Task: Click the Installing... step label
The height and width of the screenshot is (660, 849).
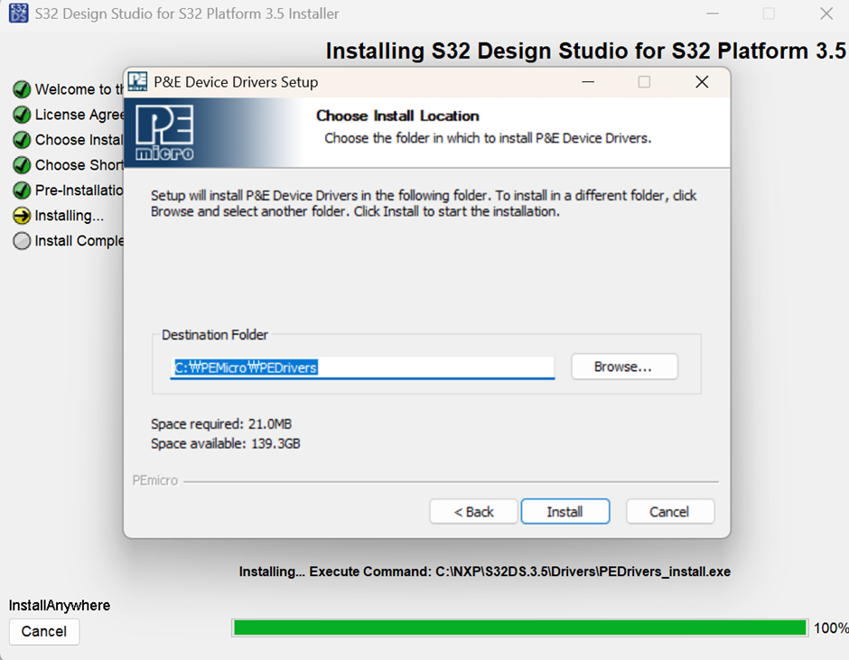Action: pos(70,216)
